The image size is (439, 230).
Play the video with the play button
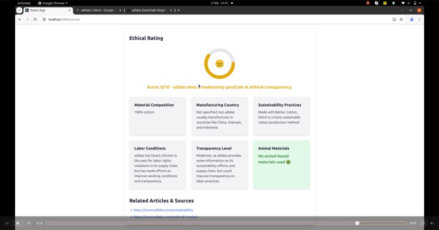(x=17, y=223)
